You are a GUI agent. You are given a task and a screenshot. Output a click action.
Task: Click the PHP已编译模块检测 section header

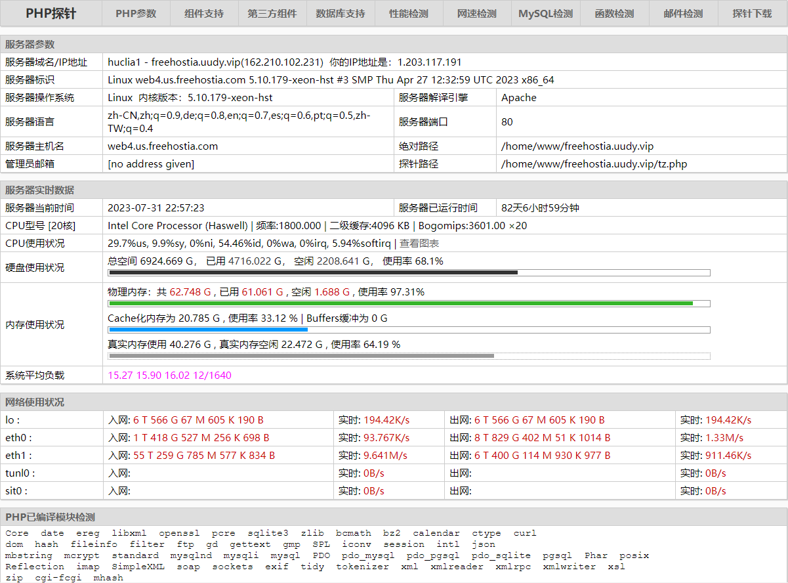pos(50,517)
